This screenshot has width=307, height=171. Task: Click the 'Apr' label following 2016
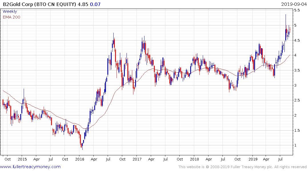94,159
